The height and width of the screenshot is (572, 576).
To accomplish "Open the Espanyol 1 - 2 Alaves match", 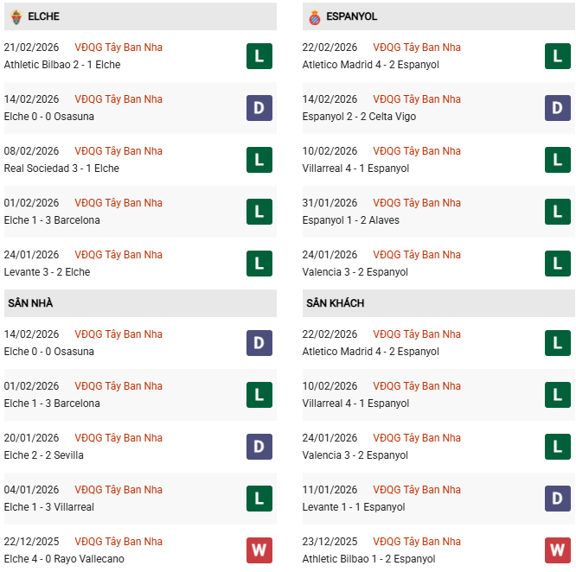I will pos(349,220).
